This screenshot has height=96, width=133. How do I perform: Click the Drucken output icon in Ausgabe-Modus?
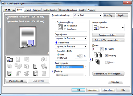(97, 28)
